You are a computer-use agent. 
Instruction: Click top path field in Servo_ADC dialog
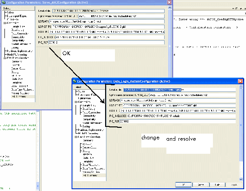click(x=108, y=11)
